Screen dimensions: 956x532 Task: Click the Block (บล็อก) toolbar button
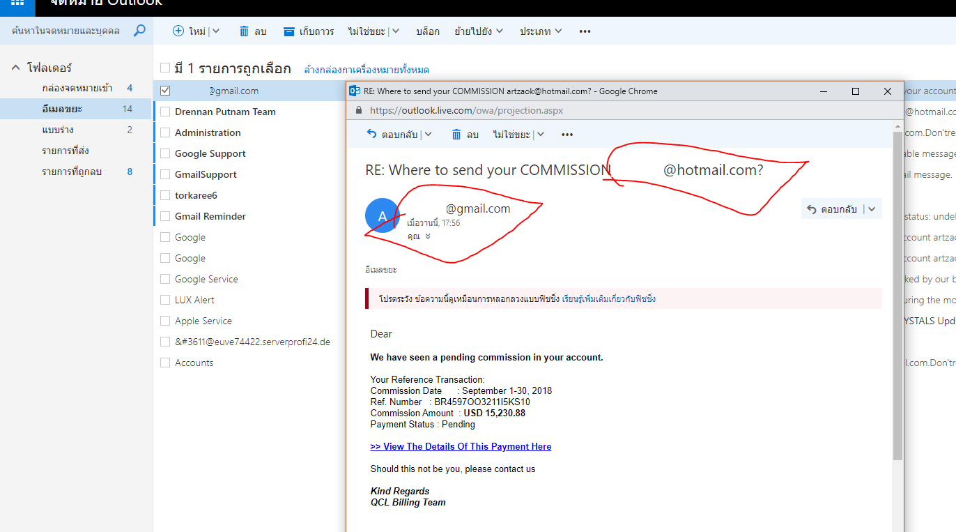coord(428,31)
